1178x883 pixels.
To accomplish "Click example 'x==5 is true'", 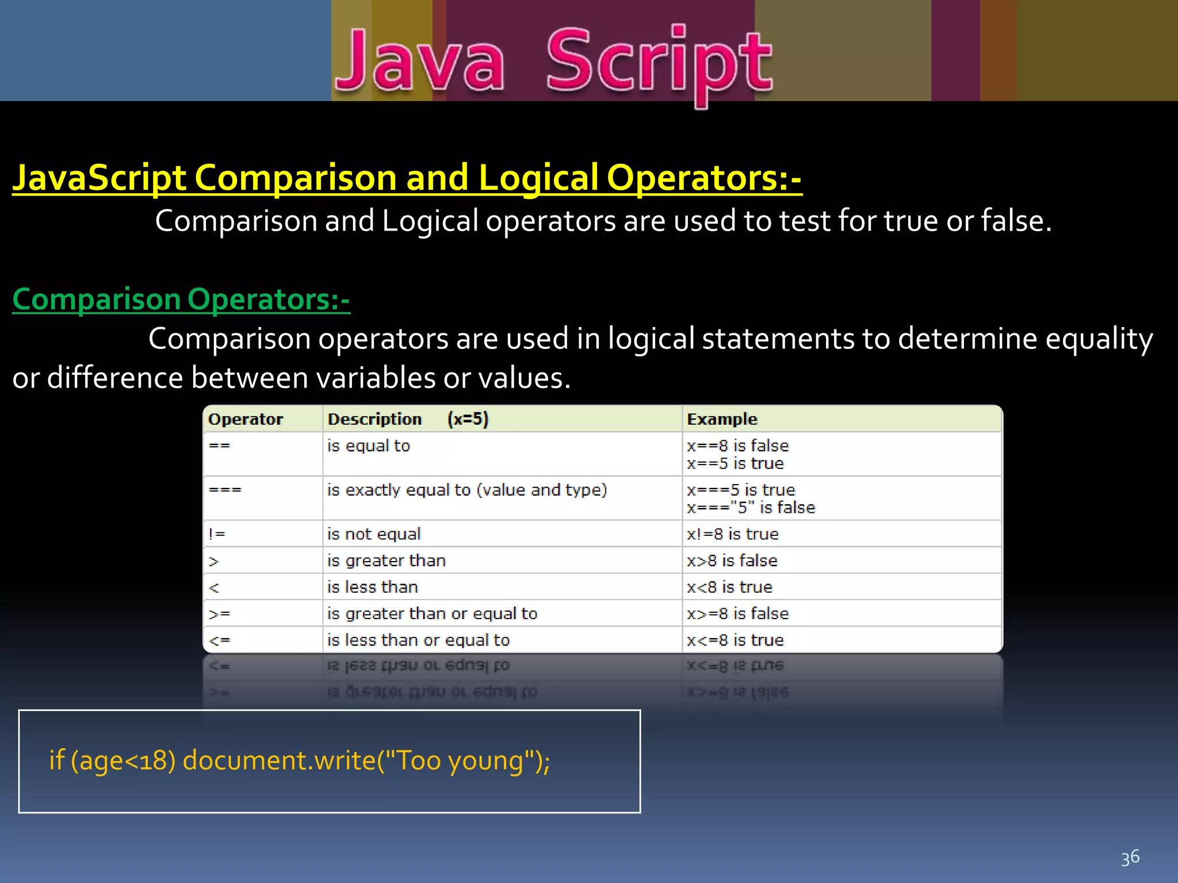I will coord(735,463).
